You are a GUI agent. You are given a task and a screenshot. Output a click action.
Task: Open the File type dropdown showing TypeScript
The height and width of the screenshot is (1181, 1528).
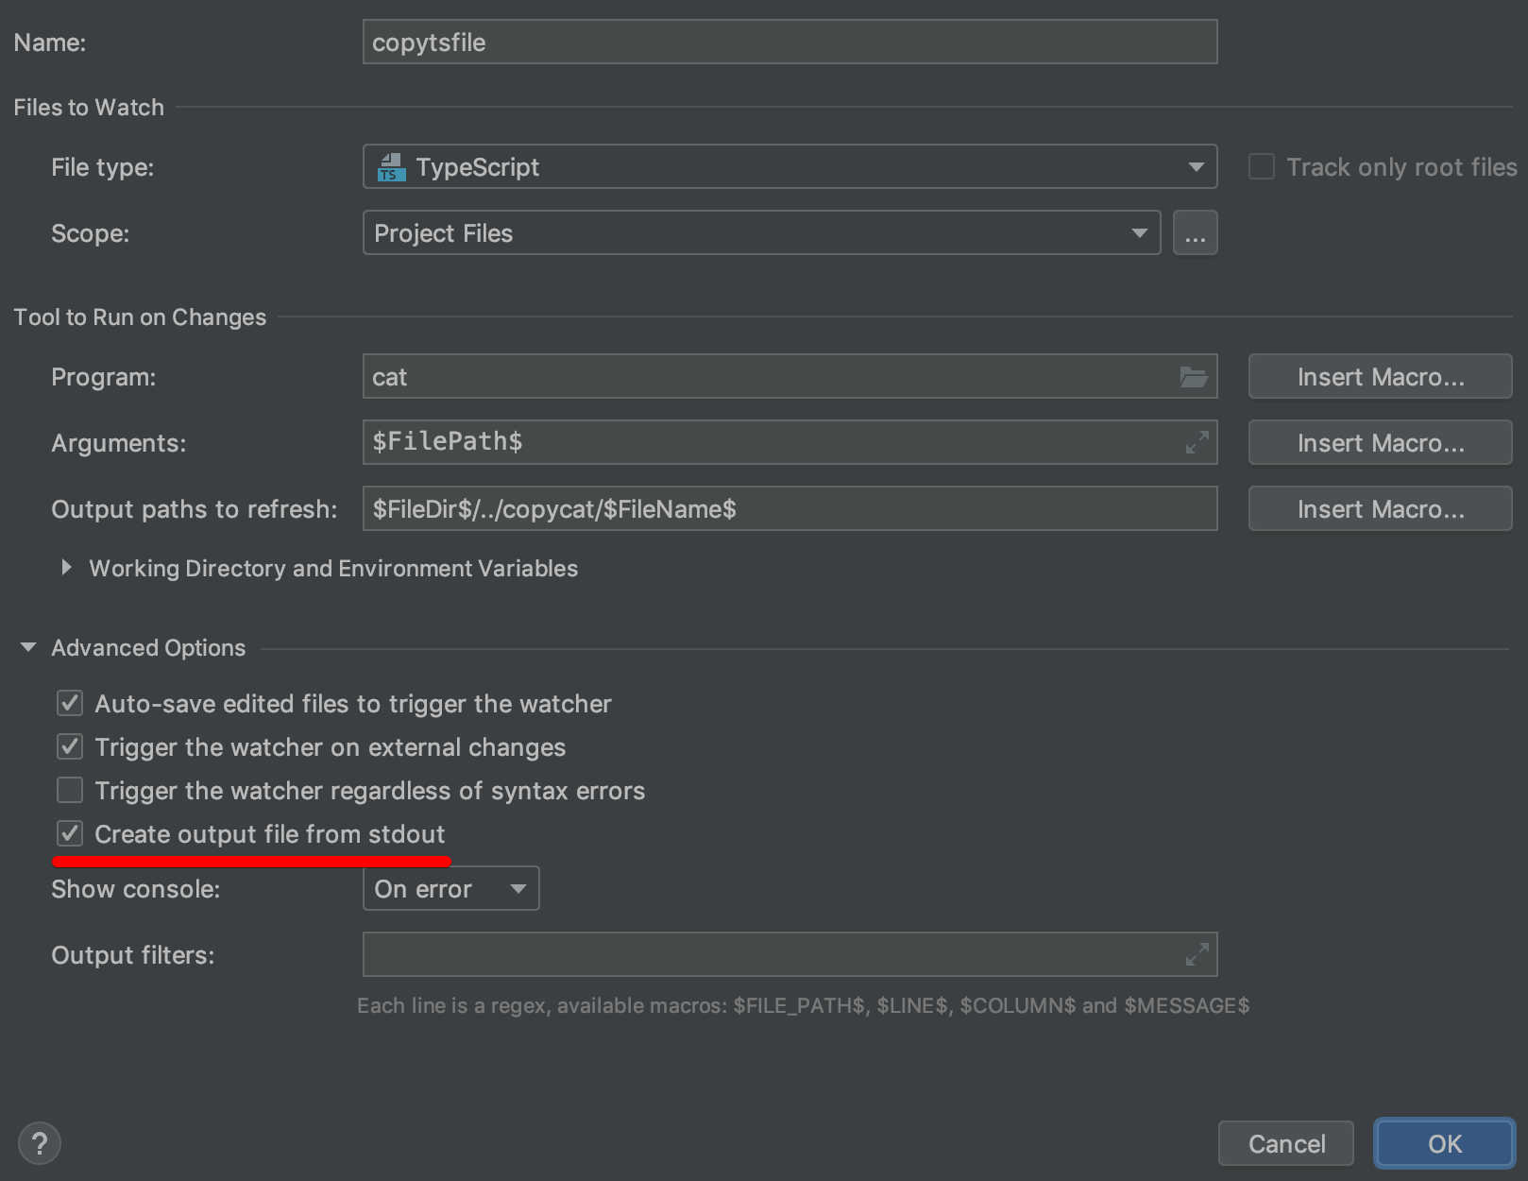789,167
